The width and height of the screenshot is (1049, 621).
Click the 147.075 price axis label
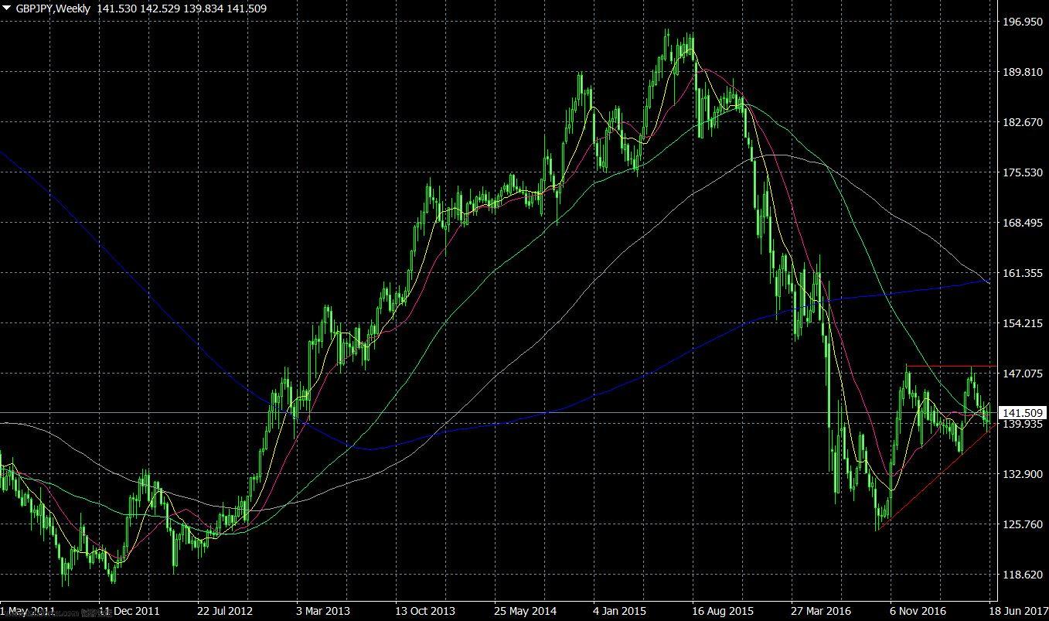pyautogui.click(x=1021, y=374)
